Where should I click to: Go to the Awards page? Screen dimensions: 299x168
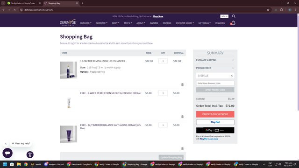(x=154, y=23)
